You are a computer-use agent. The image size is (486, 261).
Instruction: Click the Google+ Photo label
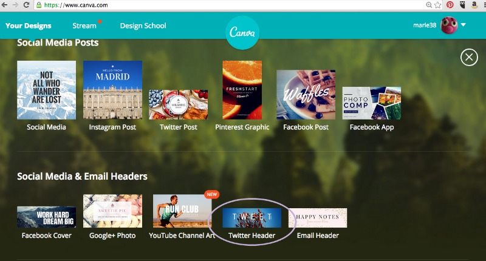[x=112, y=236]
